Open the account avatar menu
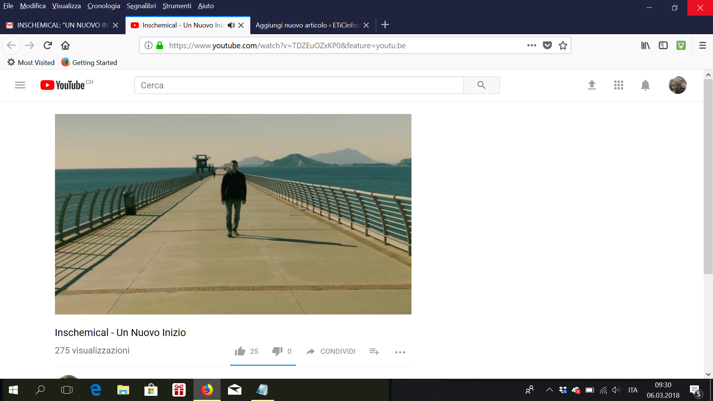Screen dimensions: 713x401 click(x=678, y=85)
